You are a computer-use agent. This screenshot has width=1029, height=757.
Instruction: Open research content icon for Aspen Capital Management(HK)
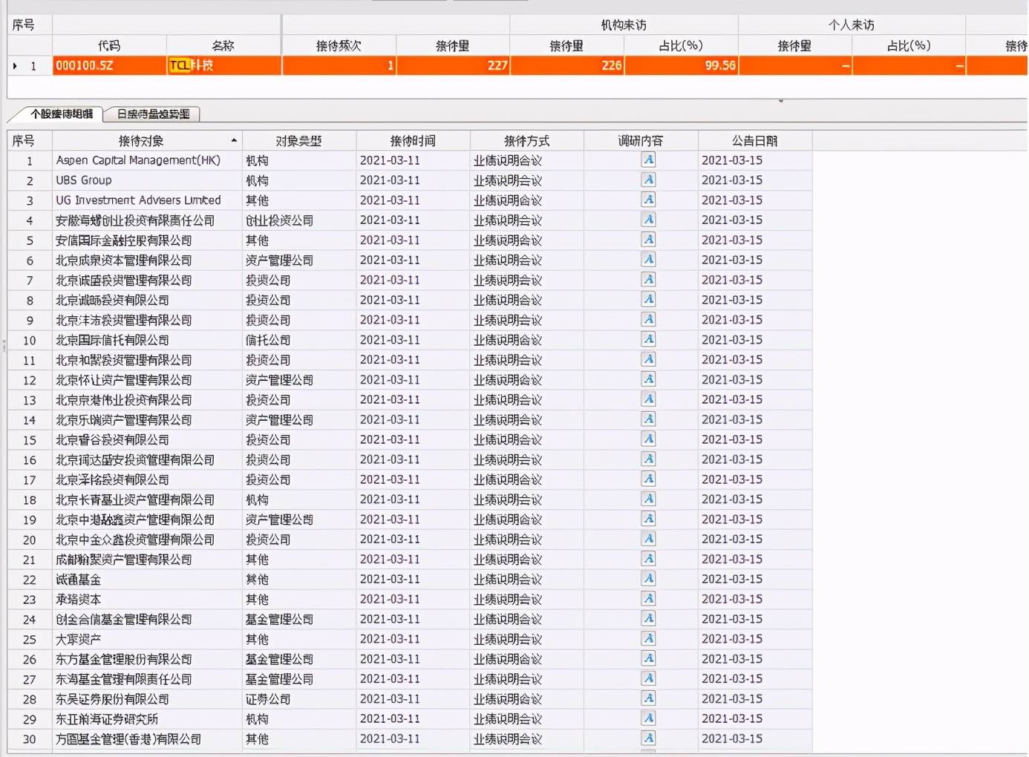648,160
